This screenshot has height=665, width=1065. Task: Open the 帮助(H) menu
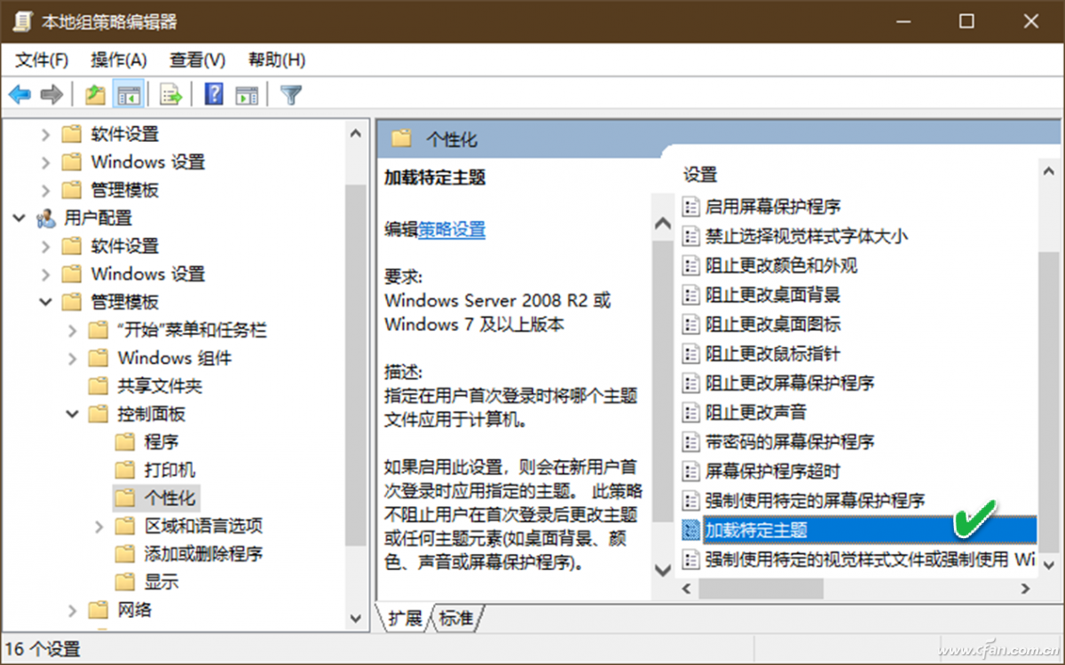coord(277,60)
